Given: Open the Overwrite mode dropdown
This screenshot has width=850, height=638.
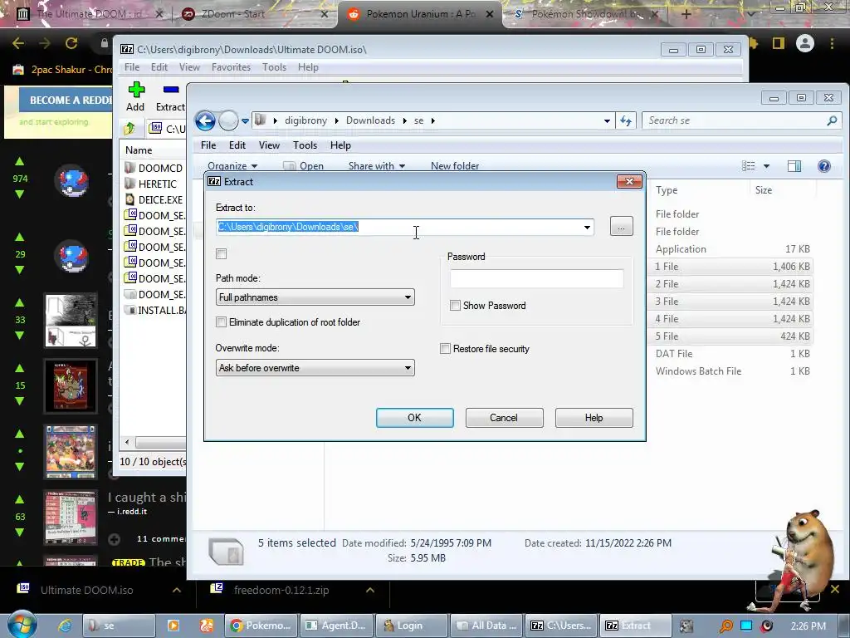Looking at the screenshot, I should [x=407, y=368].
